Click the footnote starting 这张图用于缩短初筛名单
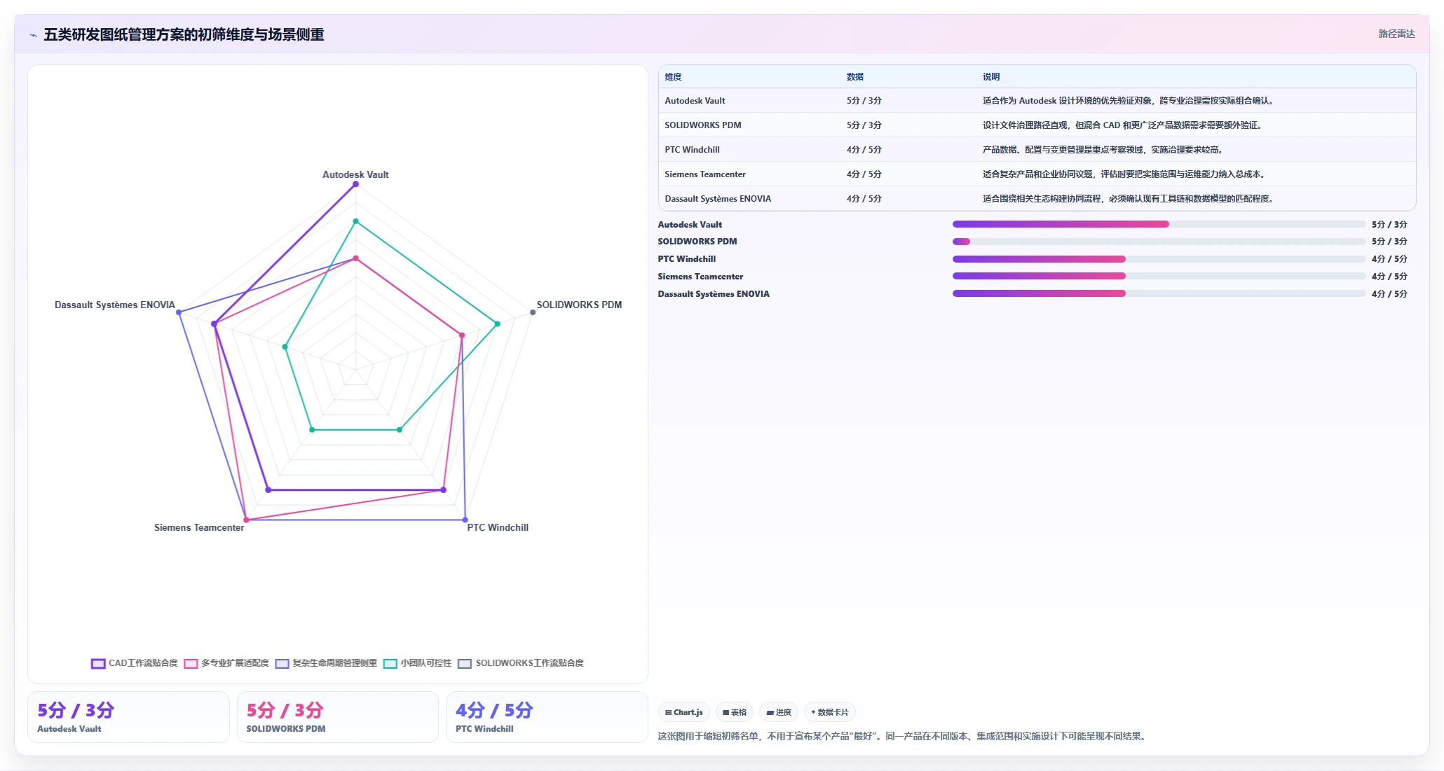The width and height of the screenshot is (1444, 771). click(x=903, y=736)
